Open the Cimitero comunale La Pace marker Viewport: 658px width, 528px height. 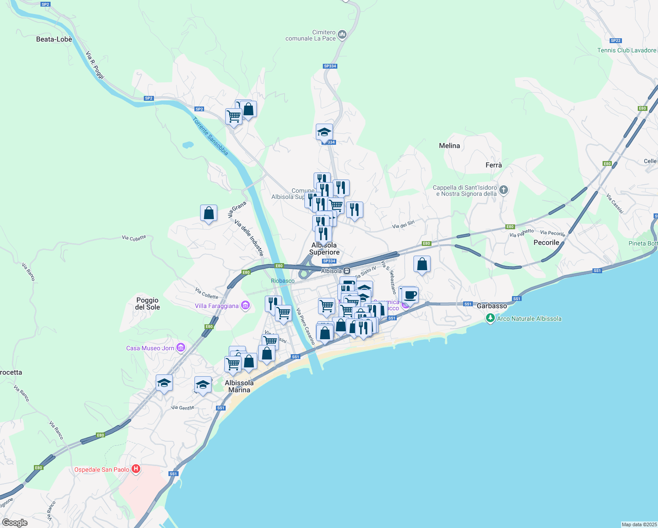[342, 34]
